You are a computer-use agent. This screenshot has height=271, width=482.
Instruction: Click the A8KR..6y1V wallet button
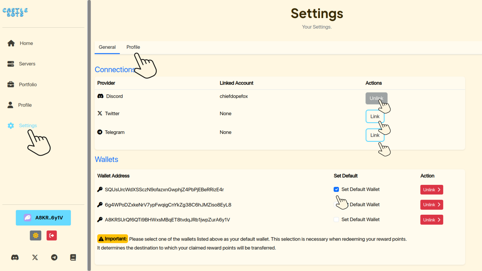click(43, 218)
